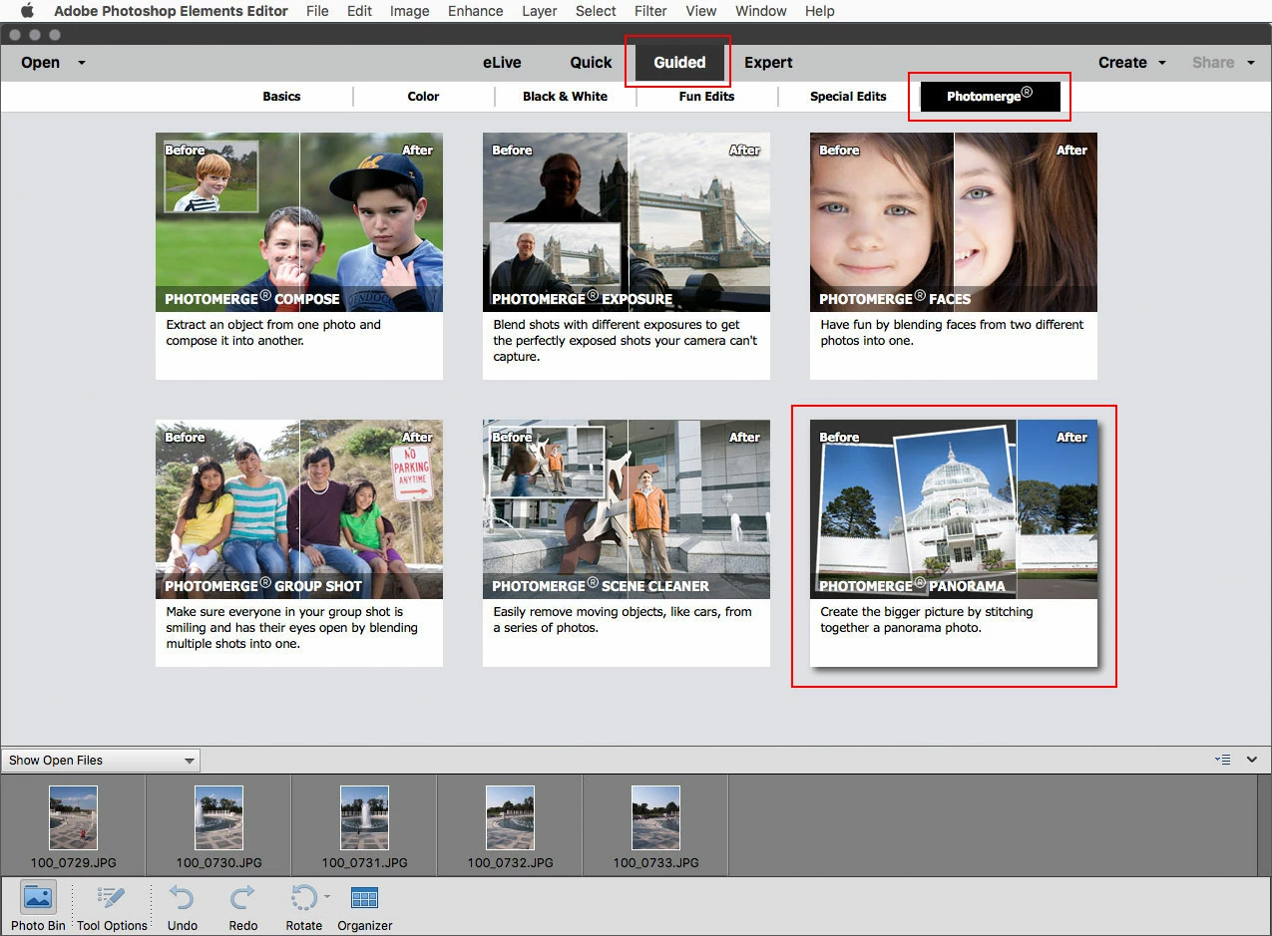Select the Color category tab
Screen dimensions: 1272x936
pos(423,97)
